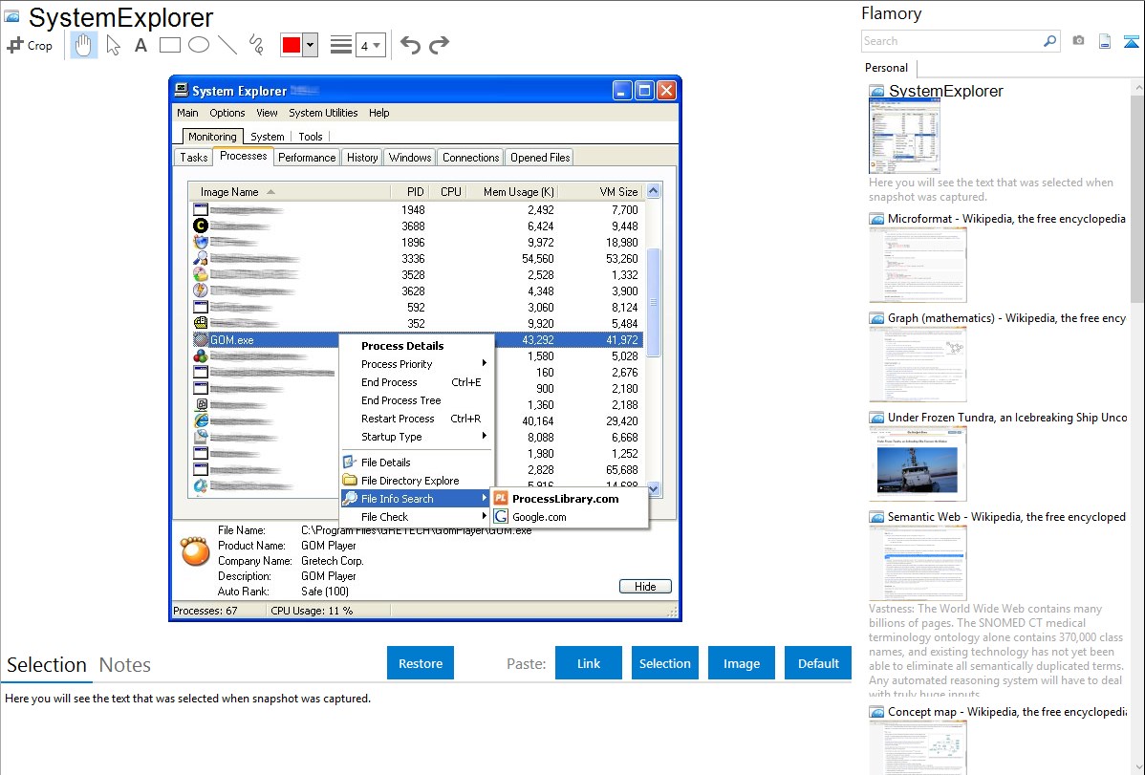Open the Main menu in System Explorer
Image resolution: width=1145 pixels, height=775 pixels.
coord(187,113)
